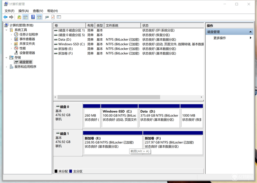Select 存储 in the tree
The image size is (257, 183).
18,57
